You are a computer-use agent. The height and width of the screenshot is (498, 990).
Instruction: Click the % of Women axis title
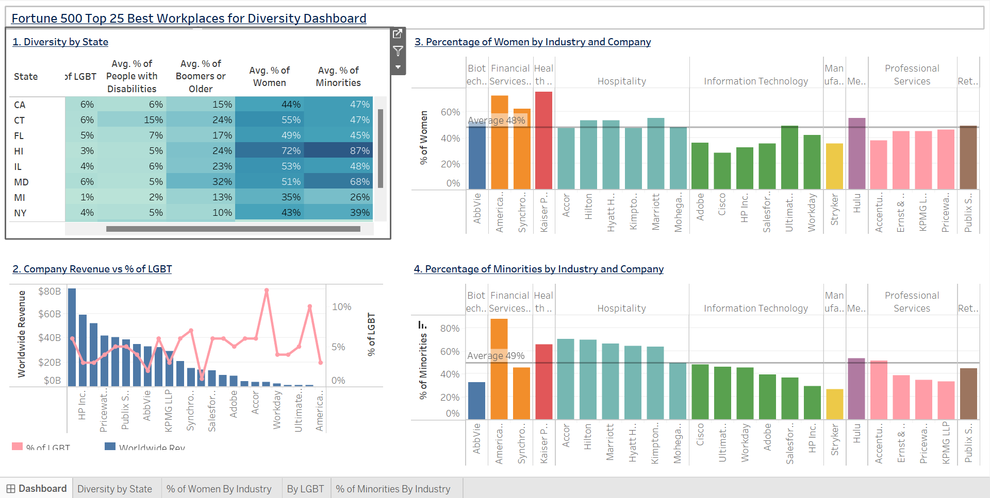424,138
